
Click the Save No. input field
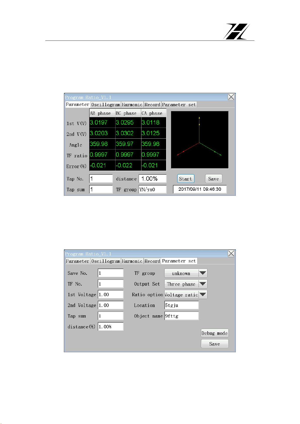tap(111, 273)
